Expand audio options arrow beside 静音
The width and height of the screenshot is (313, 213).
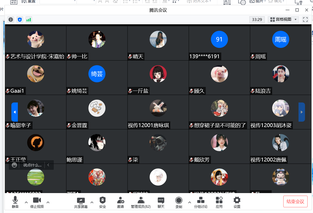pyautogui.click(x=26, y=202)
